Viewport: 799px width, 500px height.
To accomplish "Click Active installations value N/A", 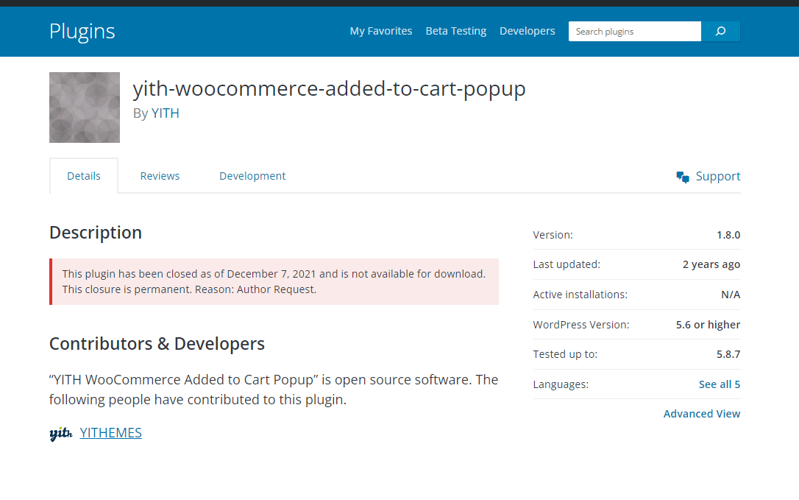I will pos(730,295).
